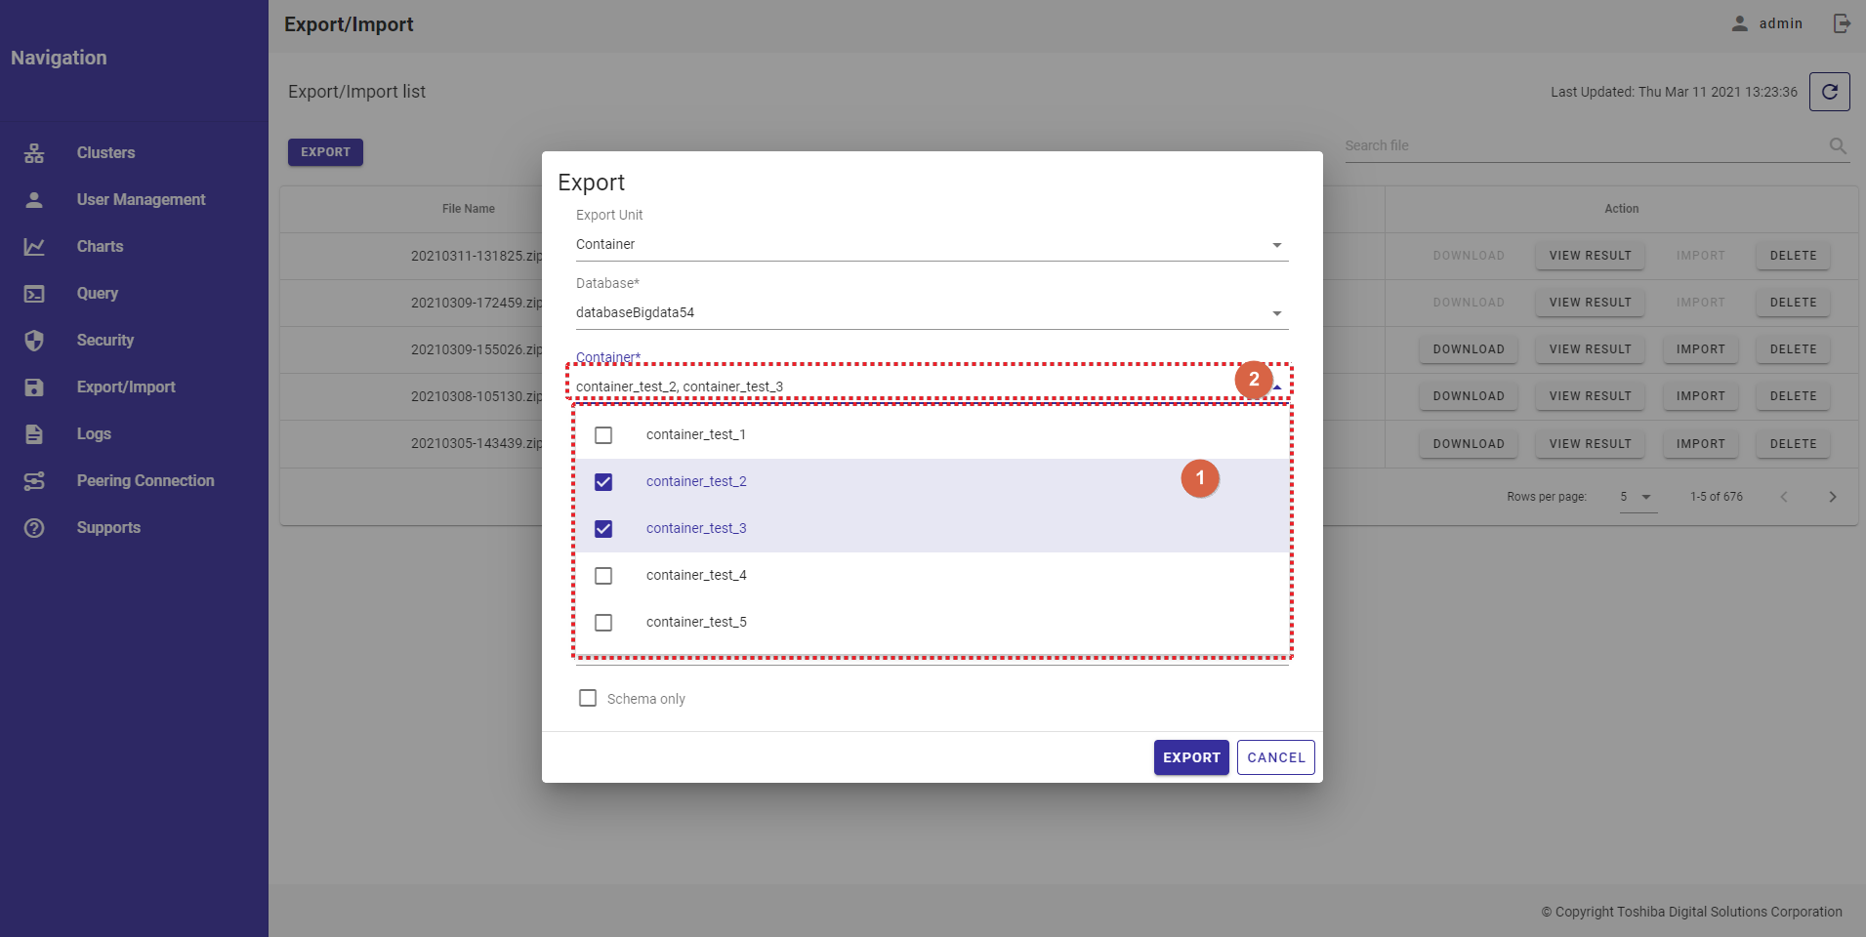Click EXPORT button above the file list
The width and height of the screenshot is (1866, 937).
pyautogui.click(x=325, y=152)
